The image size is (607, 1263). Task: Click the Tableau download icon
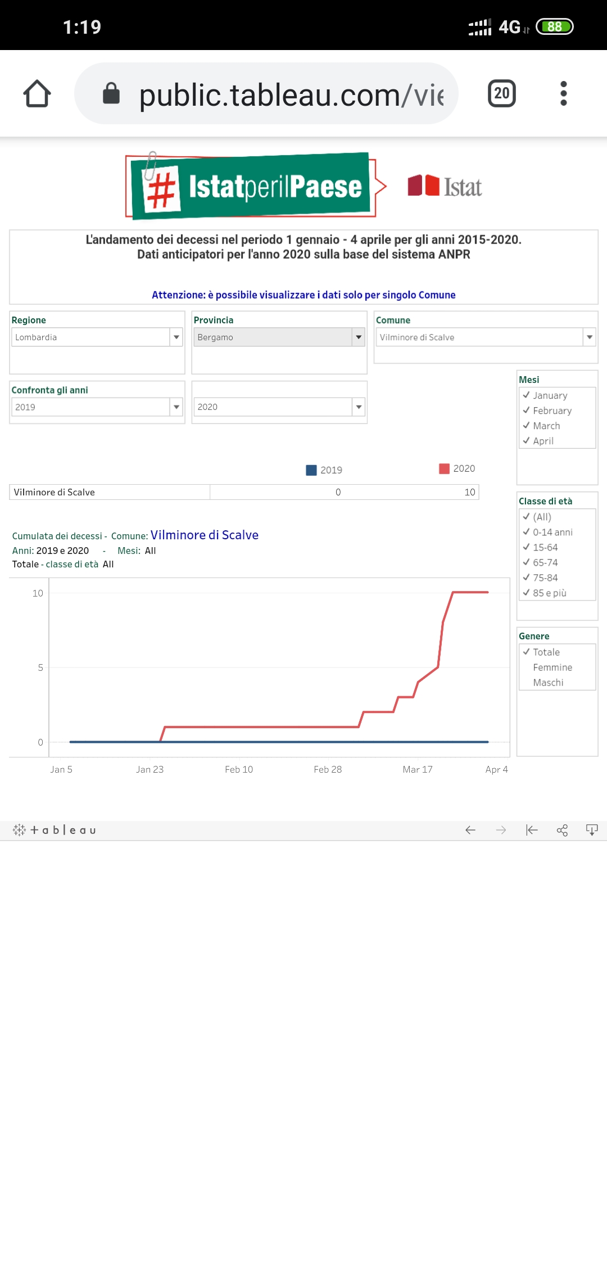pos(592,830)
